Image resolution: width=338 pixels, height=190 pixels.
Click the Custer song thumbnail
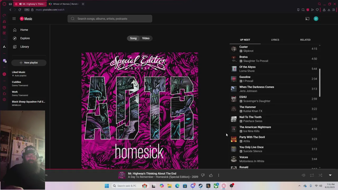click(234, 49)
